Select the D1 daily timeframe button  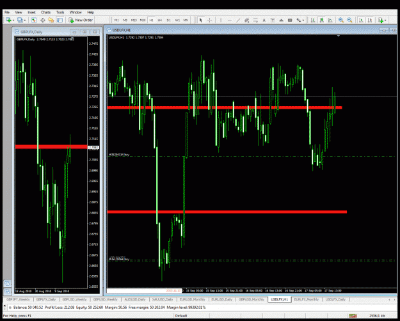coord(168,20)
